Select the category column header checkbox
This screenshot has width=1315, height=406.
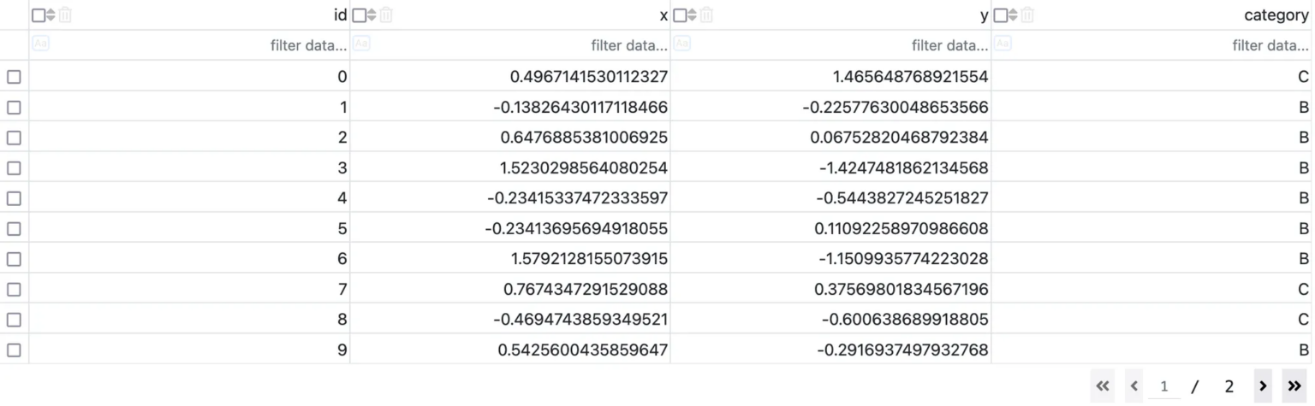coord(1000,15)
